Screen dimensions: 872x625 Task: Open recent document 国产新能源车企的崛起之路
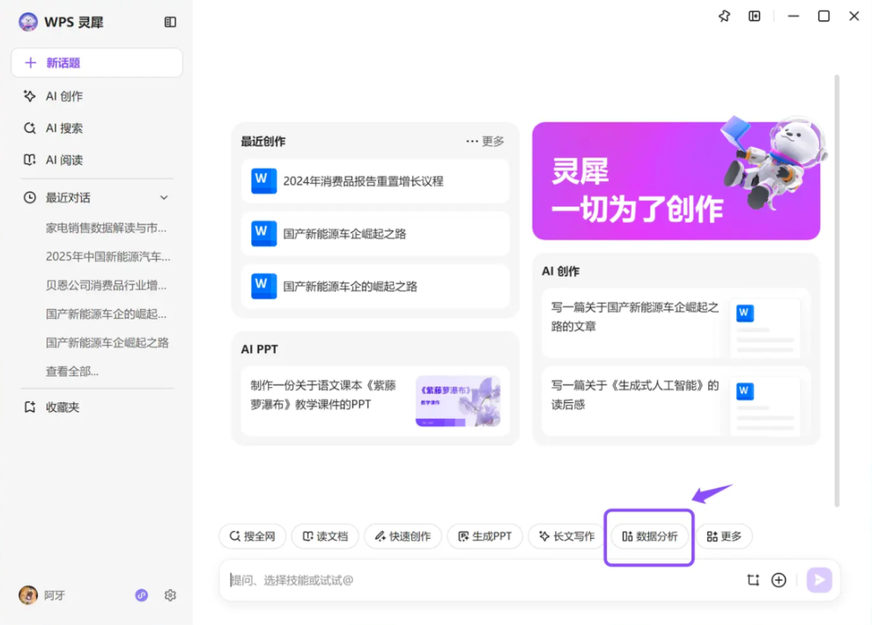(x=375, y=287)
